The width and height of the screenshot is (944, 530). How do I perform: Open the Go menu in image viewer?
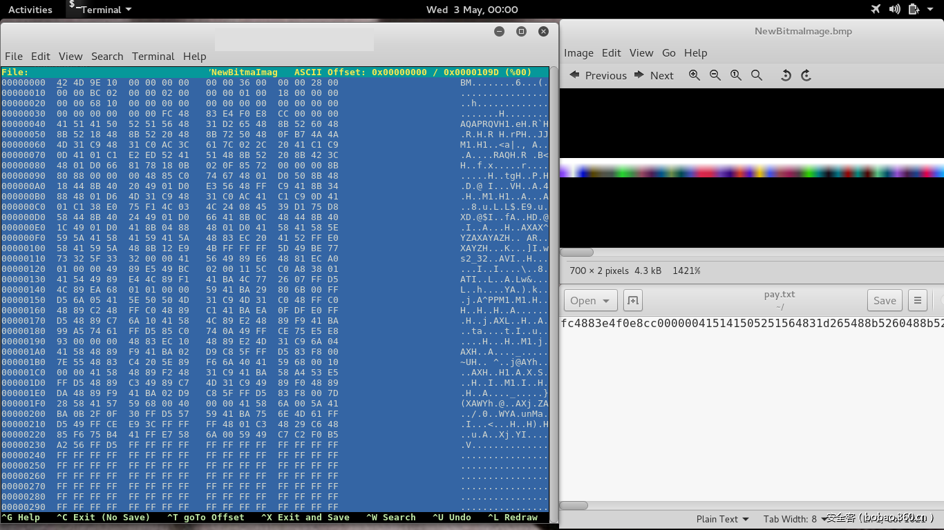point(668,53)
